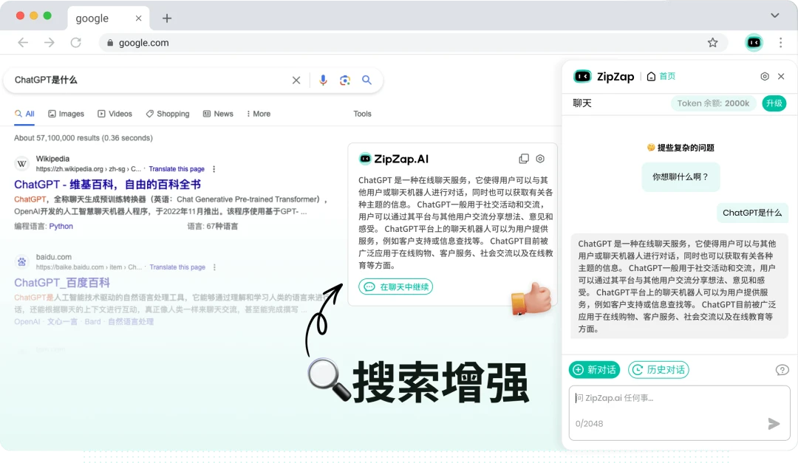The width and height of the screenshot is (798, 463).
Task: Open the ChatGPT_百度百科 result
Action: [x=62, y=282]
